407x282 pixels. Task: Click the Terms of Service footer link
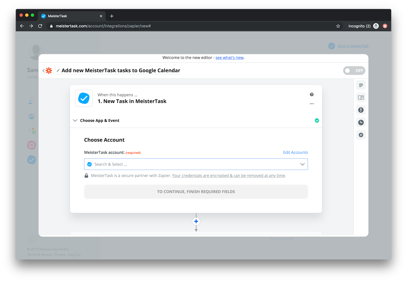(x=39, y=255)
